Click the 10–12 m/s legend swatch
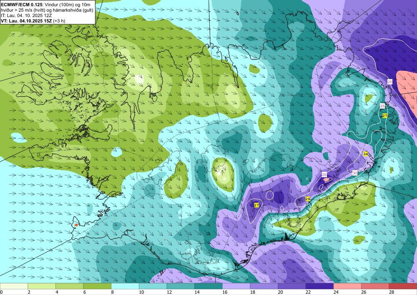 pyautogui.click(x=153, y=286)
